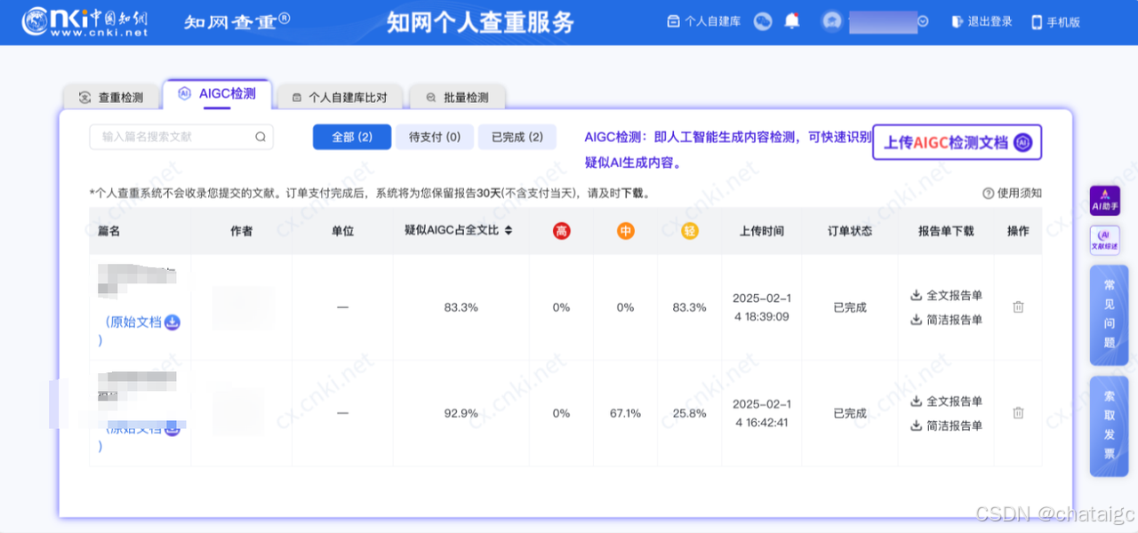Open 索取发票 side panel
The image size is (1138, 533).
click(x=1109, y=426)
